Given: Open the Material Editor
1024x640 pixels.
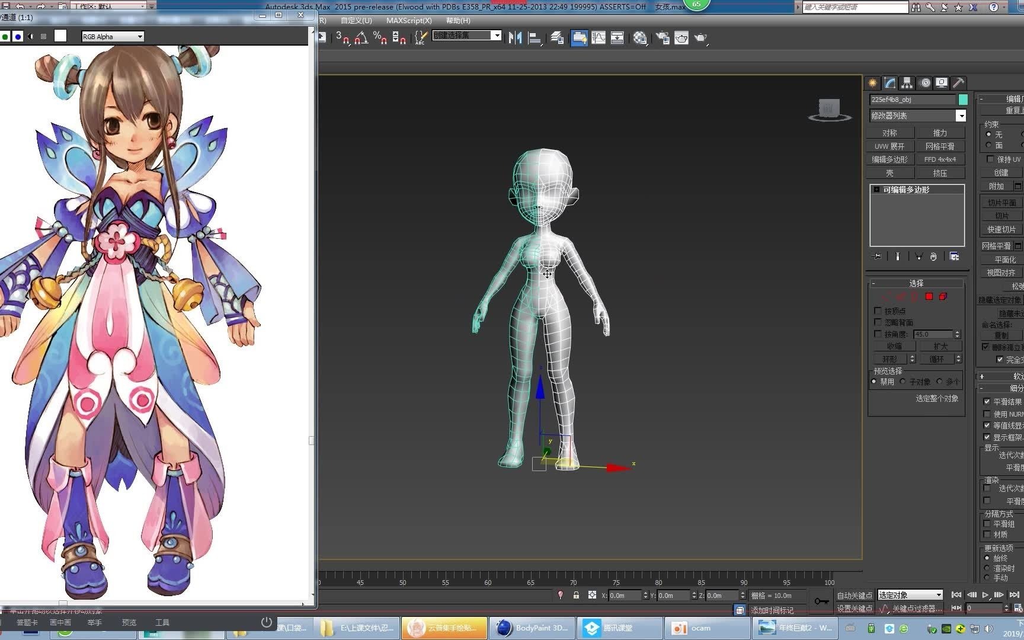Looking at the screenshot, I should (x=640, y=37).
